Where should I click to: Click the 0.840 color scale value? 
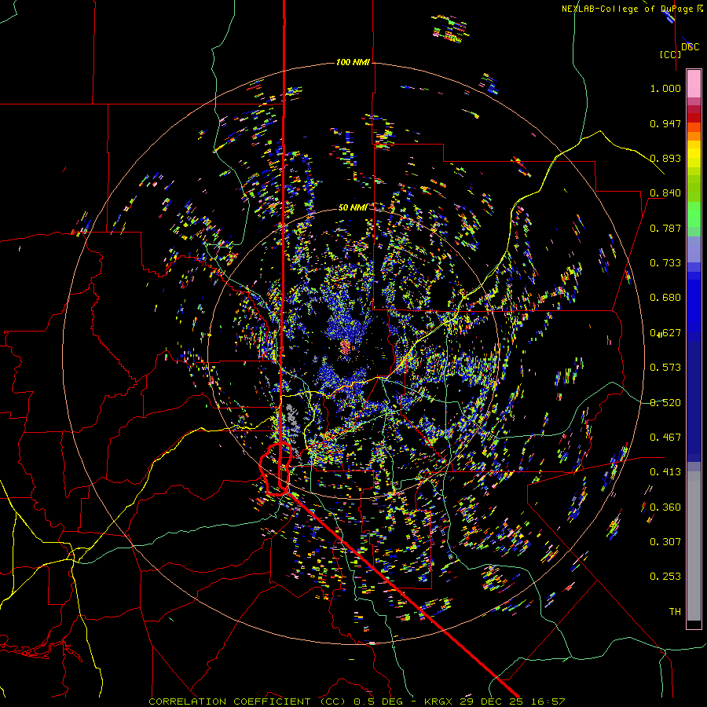665,193
